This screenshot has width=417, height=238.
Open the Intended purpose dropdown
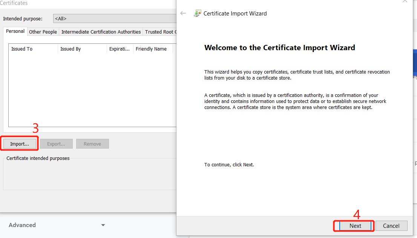click(x=113, y=18)
